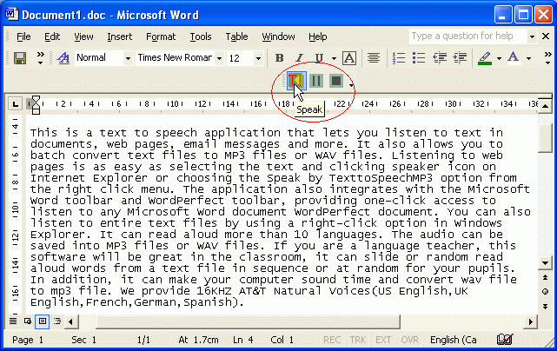Toggle EXT extend selection in status bar
Image resolution: width=557 pixels, height=351 pixels.
tap(383, 340)
